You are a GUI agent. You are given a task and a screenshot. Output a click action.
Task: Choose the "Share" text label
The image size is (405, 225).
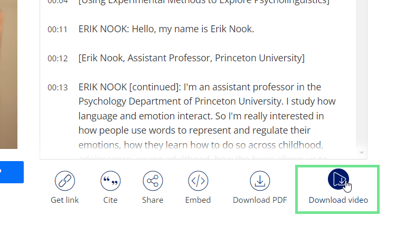click(152, 200)
